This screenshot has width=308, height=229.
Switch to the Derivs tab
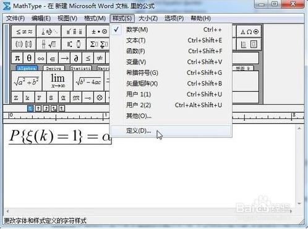54,68
